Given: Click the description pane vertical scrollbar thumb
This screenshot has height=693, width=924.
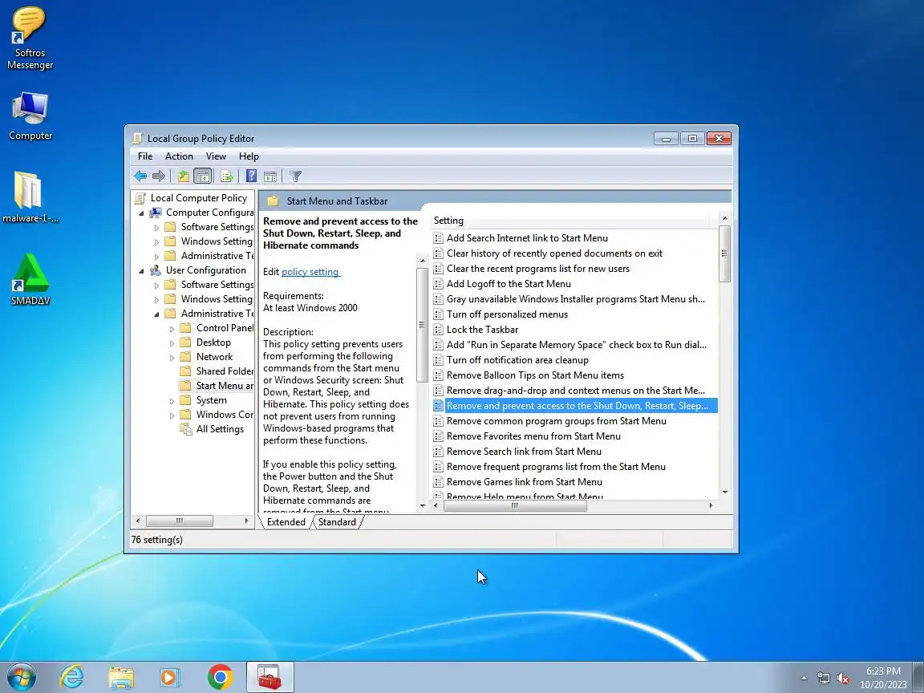Looking at the screenshot, I should (x=421, y=325).
